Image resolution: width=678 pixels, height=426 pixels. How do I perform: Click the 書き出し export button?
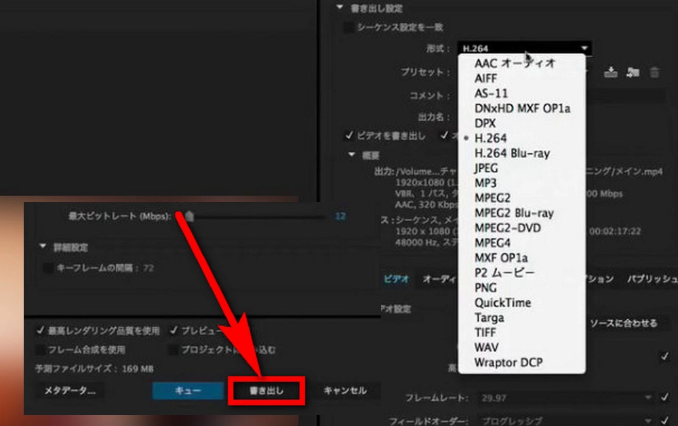coord(266,391)
